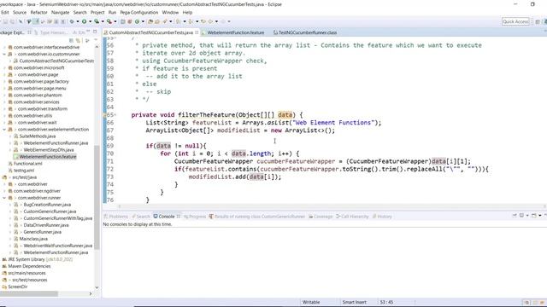This screenshot has width=547, height=307.
Task: Open the Help menu
Action: pos(187,12)
